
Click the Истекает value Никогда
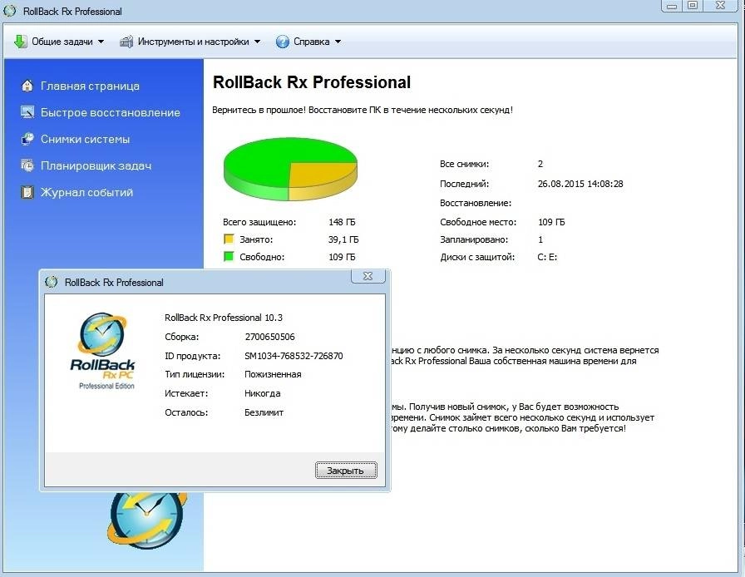click(262, 393)
